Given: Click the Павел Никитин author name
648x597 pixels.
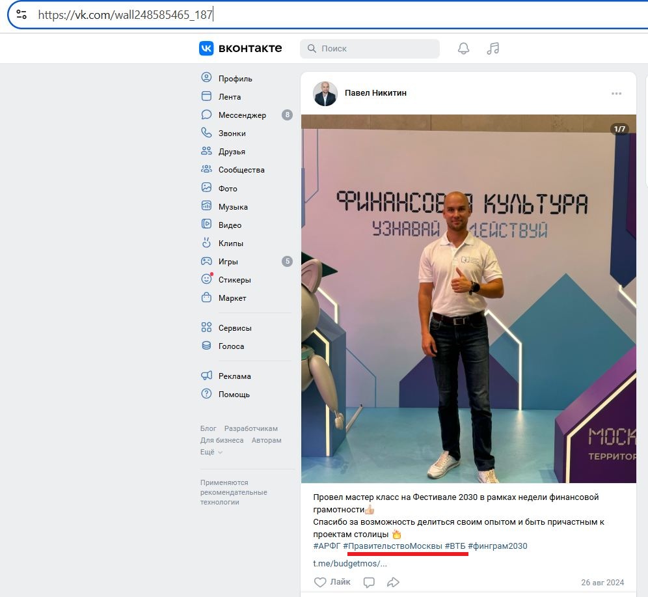Looking at the screenshot, I should pos(375,93).
